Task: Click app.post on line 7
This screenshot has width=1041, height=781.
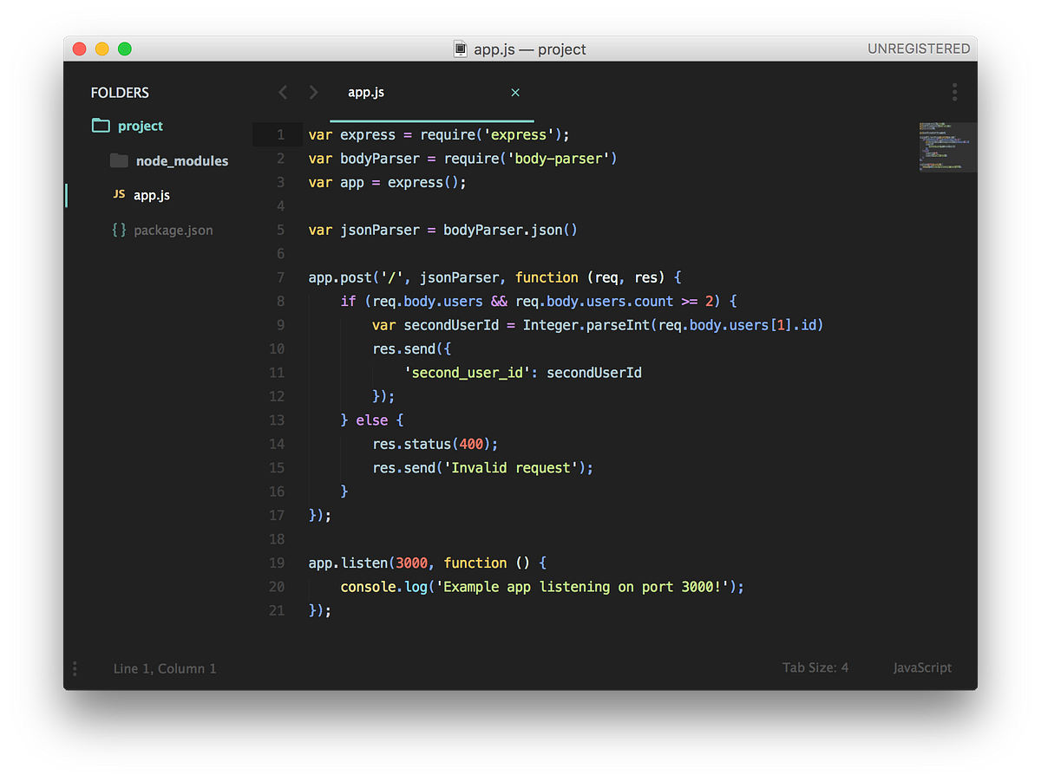Action: pos(340,277)
